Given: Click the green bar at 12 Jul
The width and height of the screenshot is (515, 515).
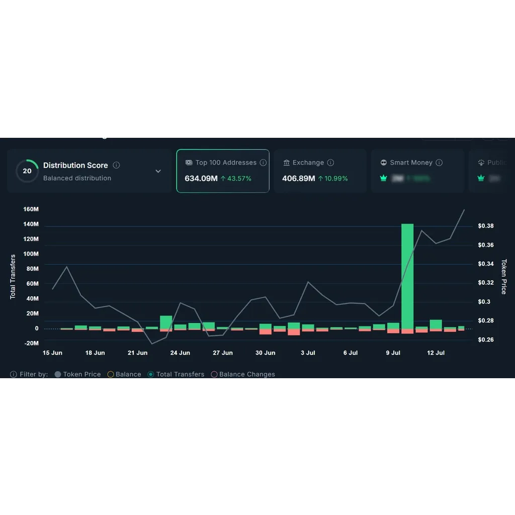Looking at the screenshot, I should tap(436, 324).
